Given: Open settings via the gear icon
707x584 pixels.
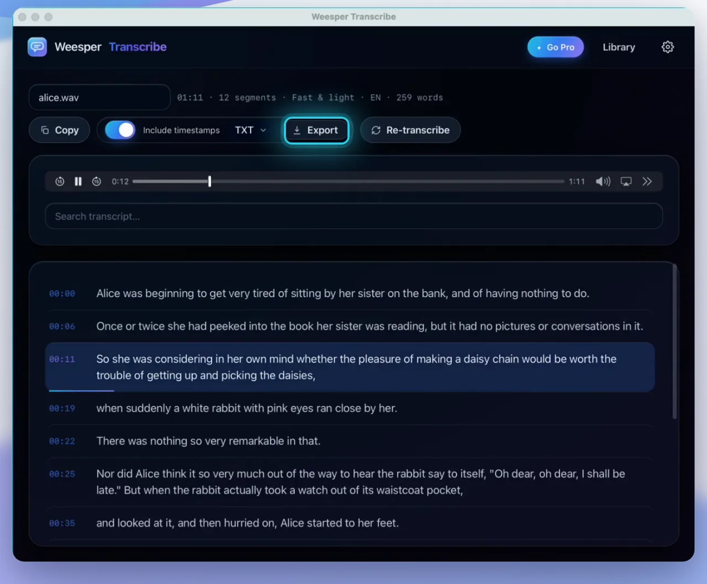Looking at the screenshot, I should 668,47.
